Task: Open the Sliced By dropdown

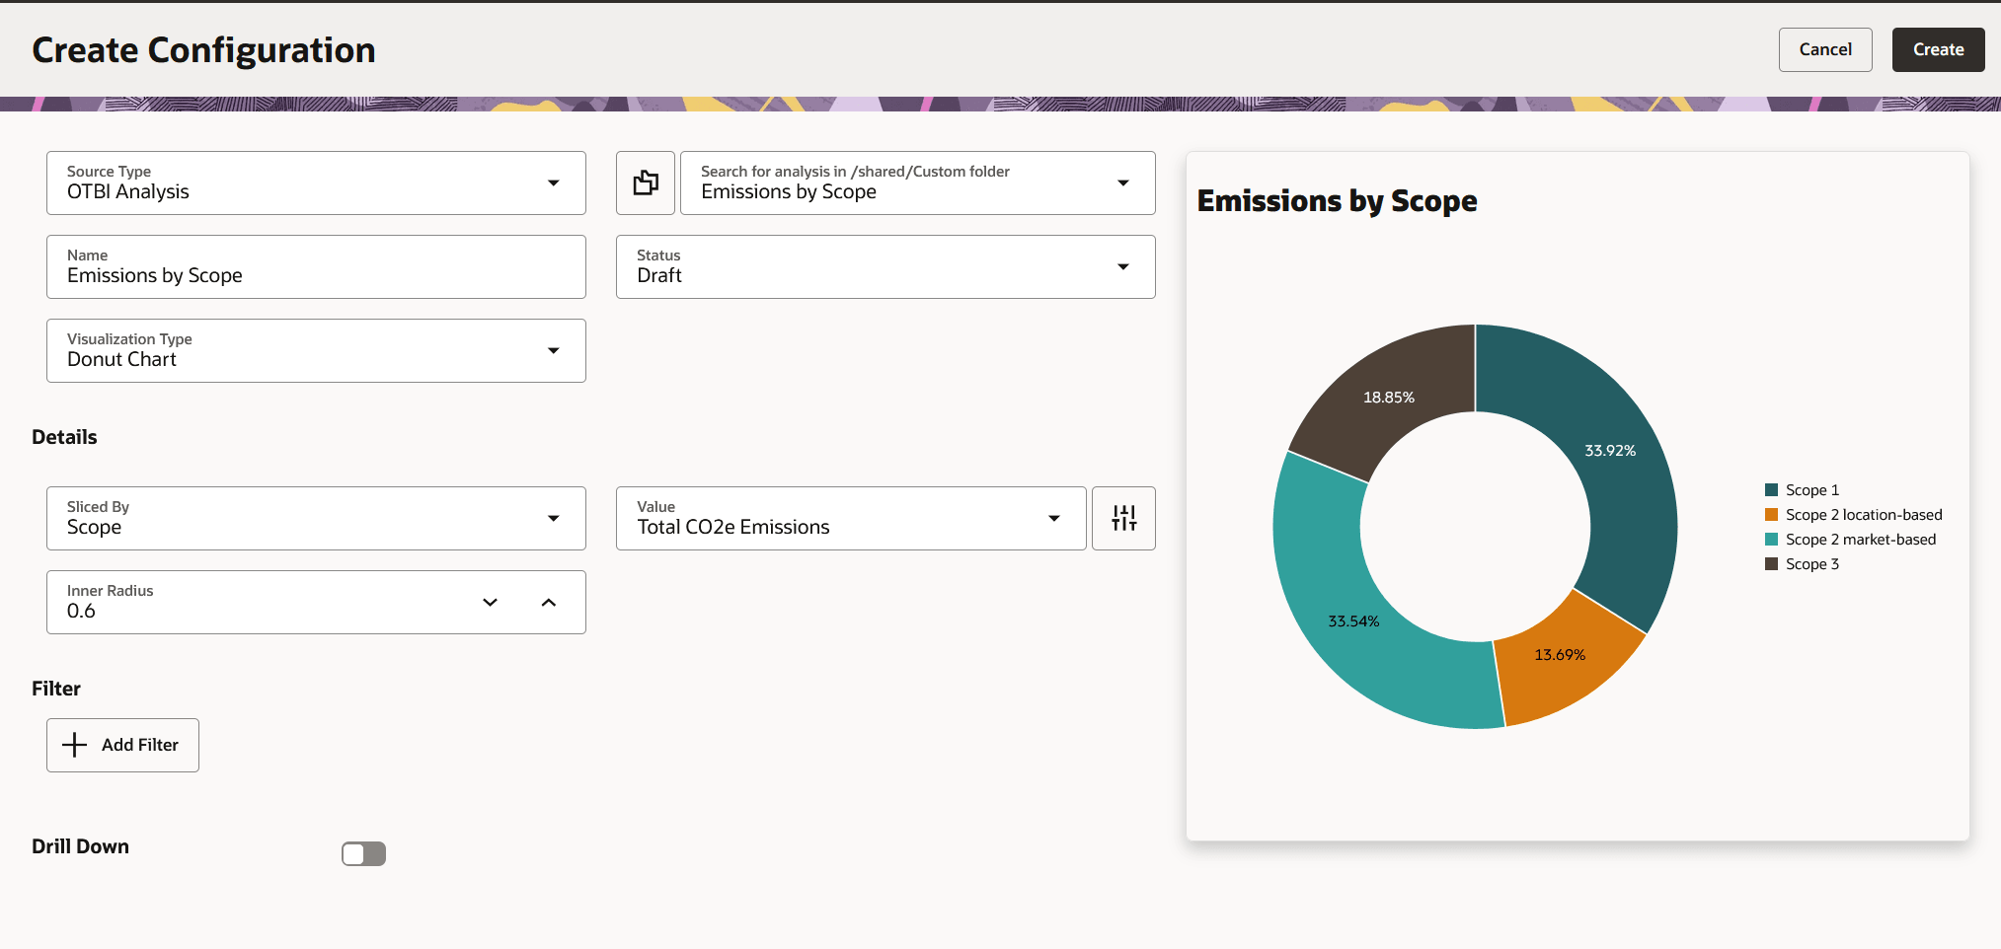Action: tap(554, 518)
